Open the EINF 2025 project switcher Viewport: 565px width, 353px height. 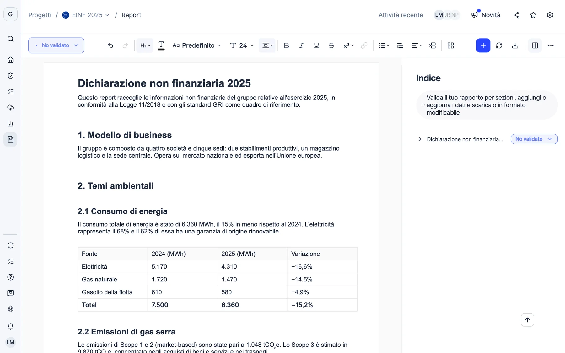[x=86, y=15]
